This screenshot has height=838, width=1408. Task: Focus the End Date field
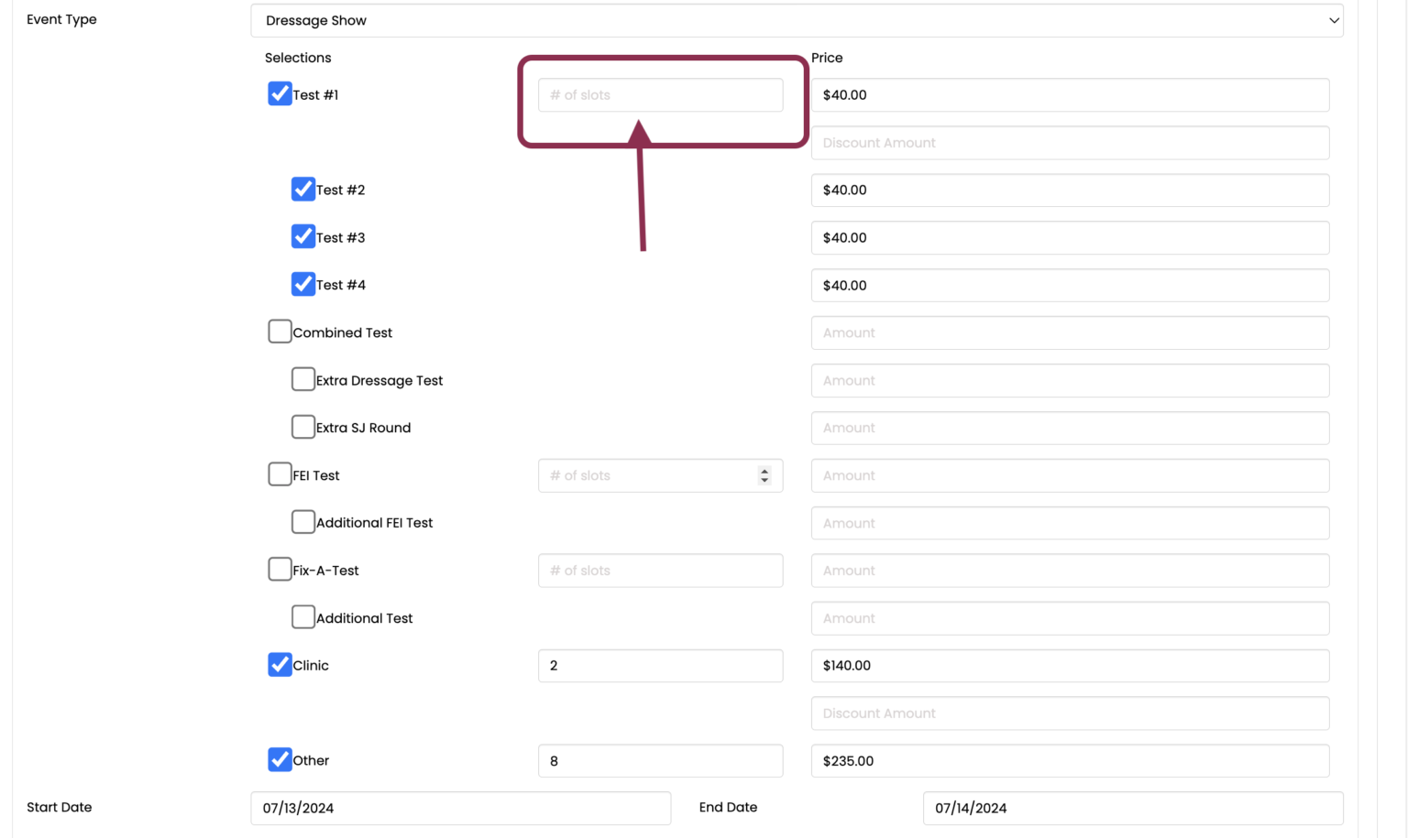pos(1132,808)
